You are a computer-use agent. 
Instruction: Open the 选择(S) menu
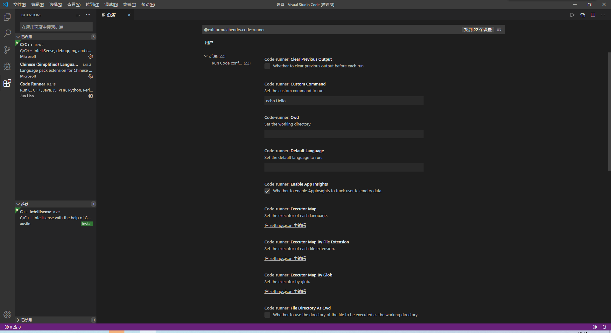56,4
